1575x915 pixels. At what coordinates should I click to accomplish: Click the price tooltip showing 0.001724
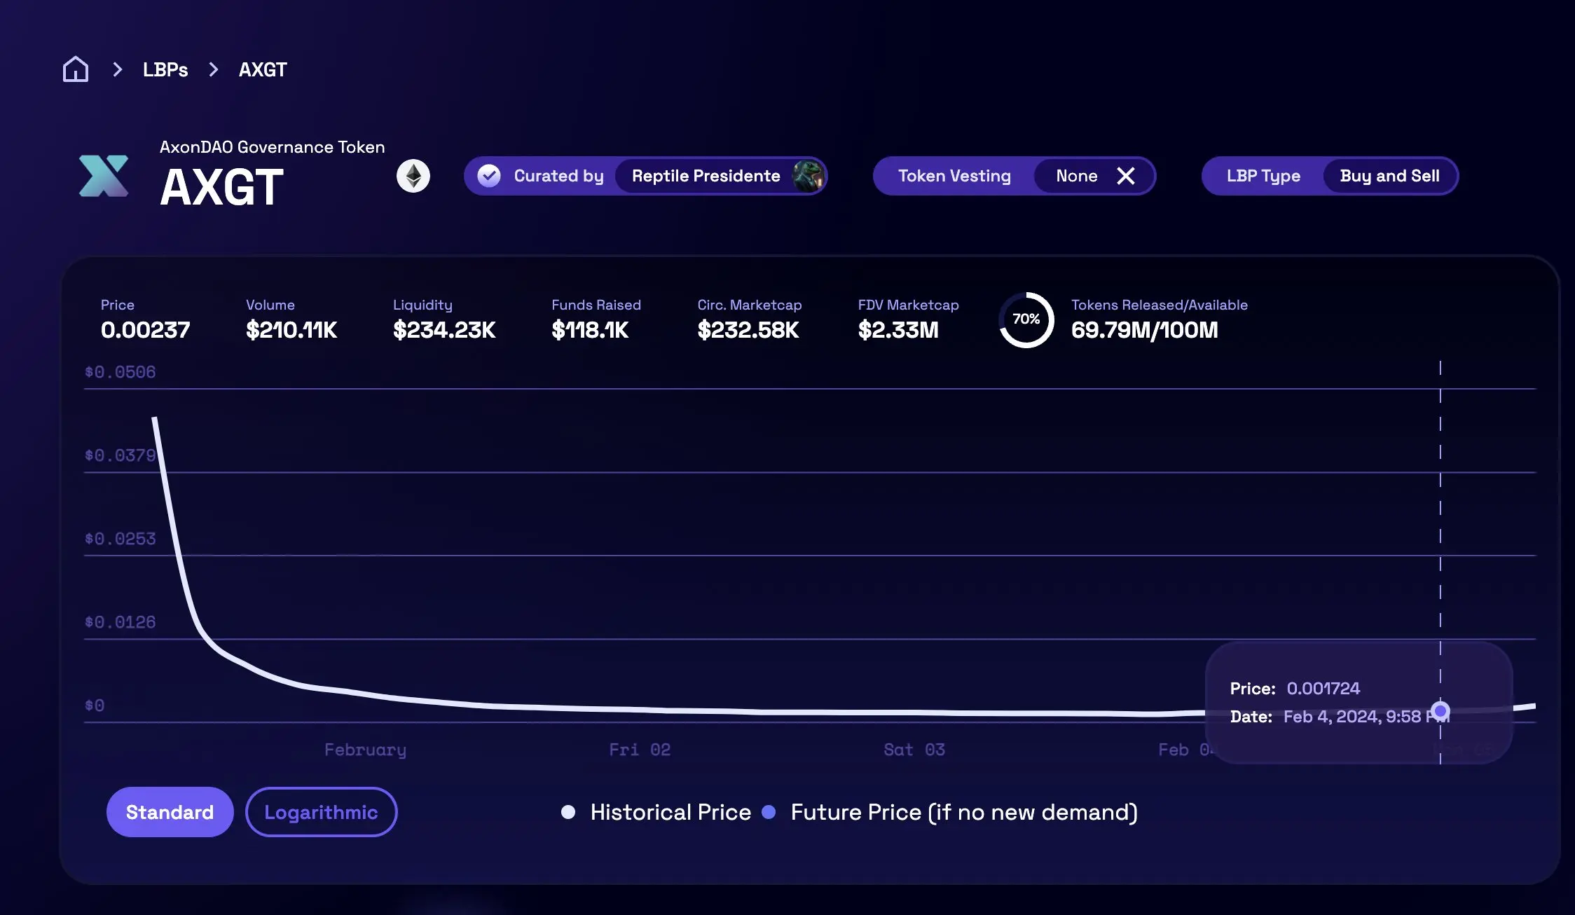(1323, 688)
